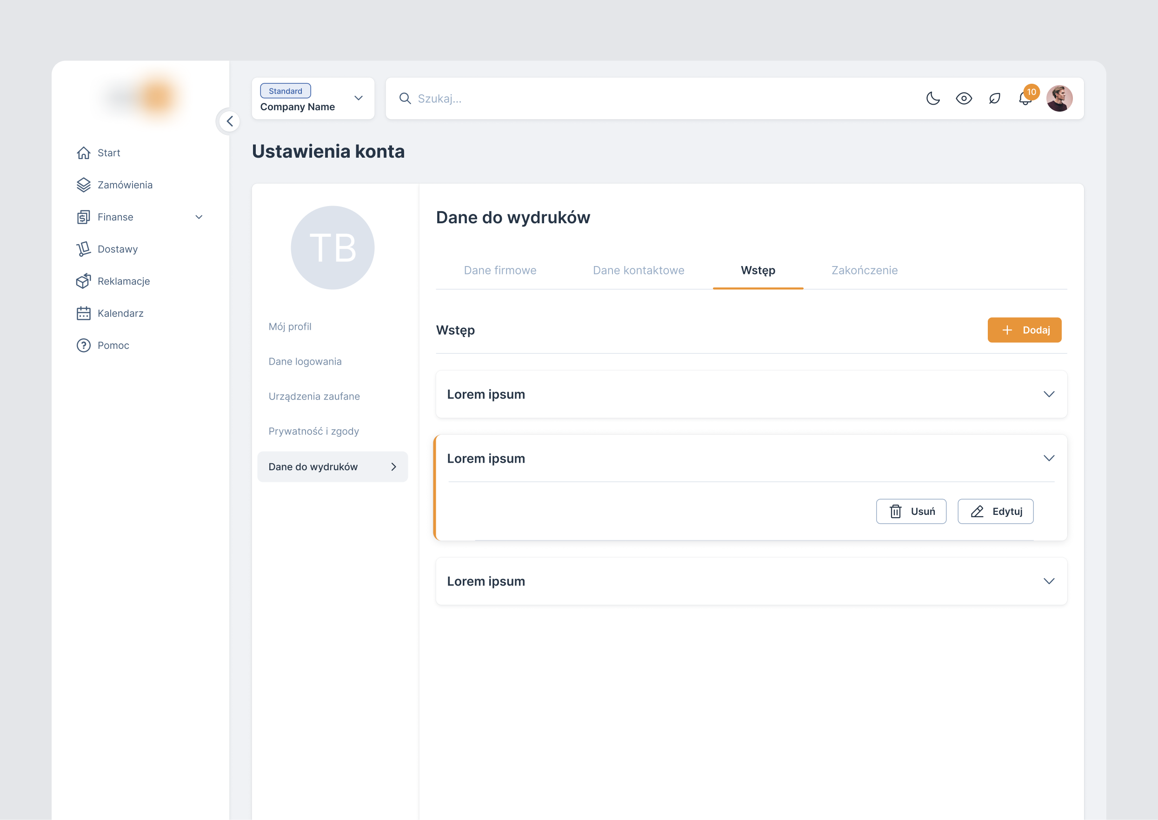
Task: Open Reklamacje in the sidebar
Action: click(123, 281)
